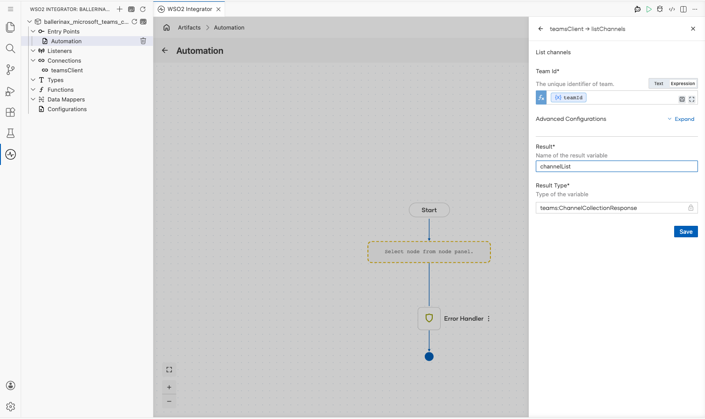The image size is (705, 419).
Task: Open the hamburger menu in activity bar
Action: pyautogui.click(x=11, y=9)
